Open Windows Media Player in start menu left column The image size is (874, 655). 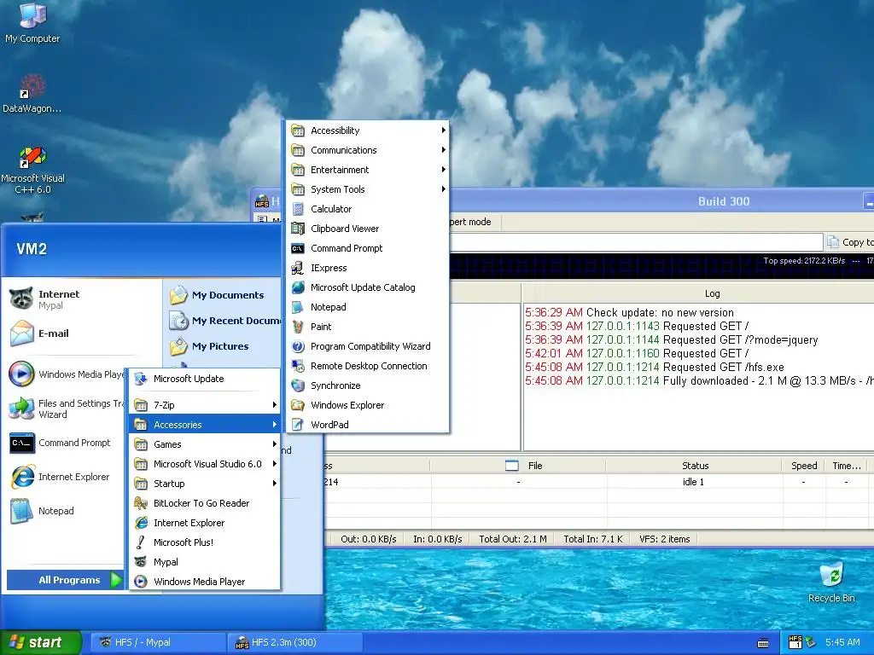[66, 374]
